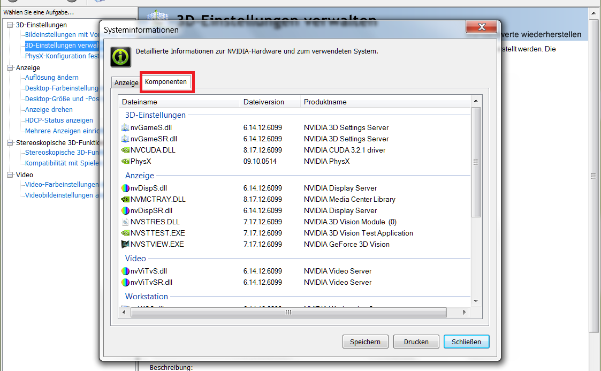
Task: Open Videobildeinstellungen in the sidebar
Action: click(62, 195)
